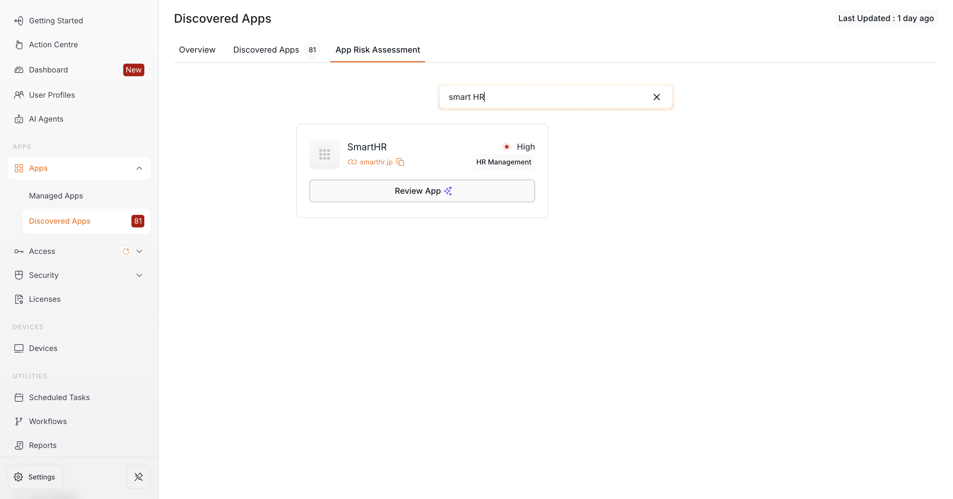Screen dimensions: 953x499
Task: Click the User Profiles people icon
Action: 19,95
